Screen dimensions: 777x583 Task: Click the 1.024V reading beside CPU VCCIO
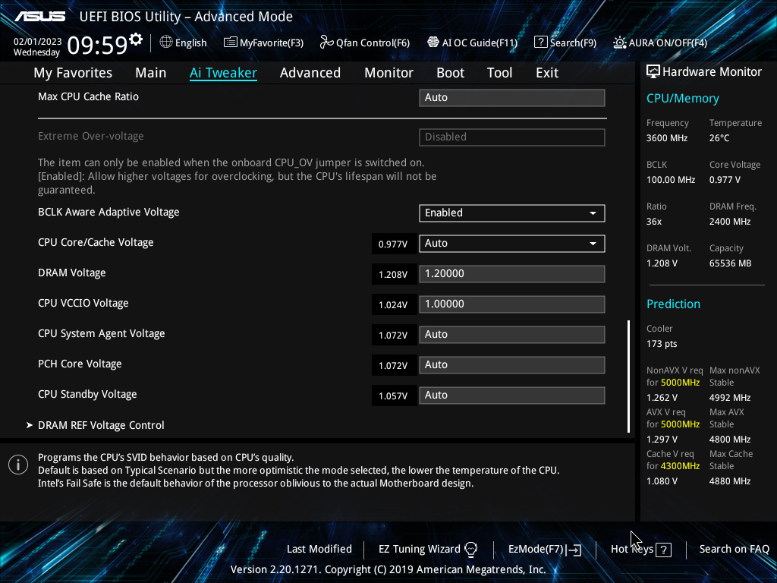(x=393, y=305)
